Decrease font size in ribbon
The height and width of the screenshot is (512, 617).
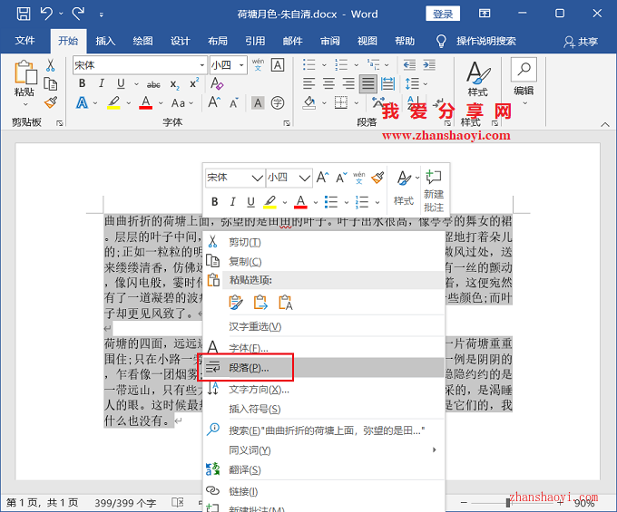(234, 103)
